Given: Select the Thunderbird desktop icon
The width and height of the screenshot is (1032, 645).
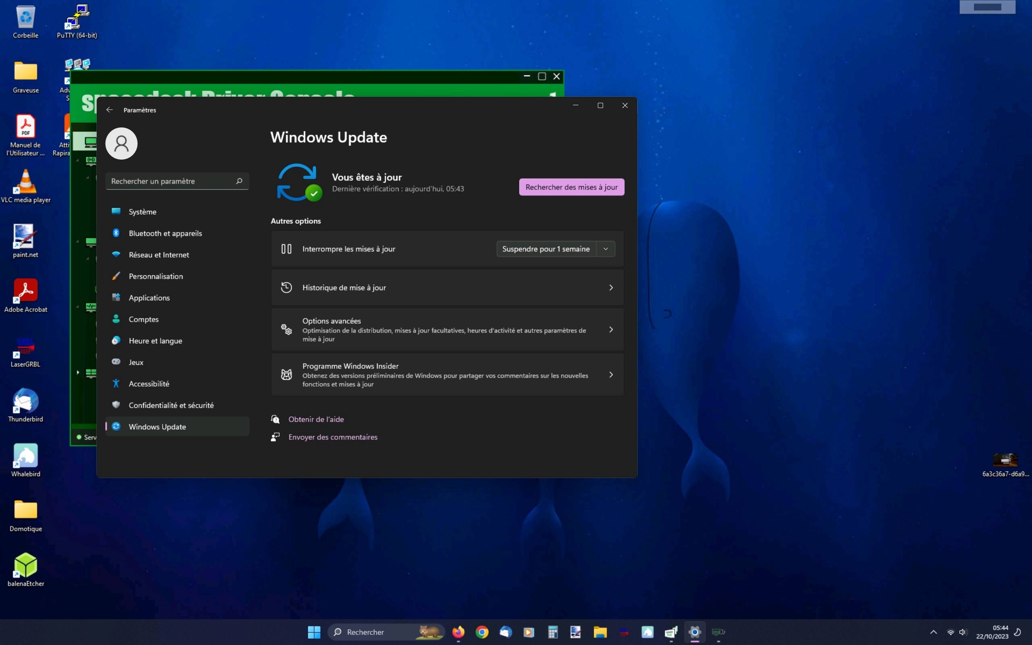Looking at the screenshot, I should coord(25,406).
